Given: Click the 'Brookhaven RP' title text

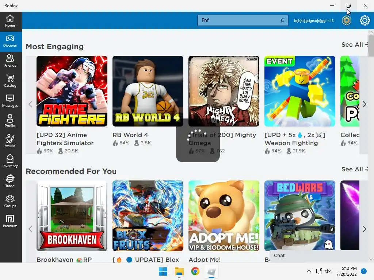Looking at the screenshot, I should [x=64, y=260].
